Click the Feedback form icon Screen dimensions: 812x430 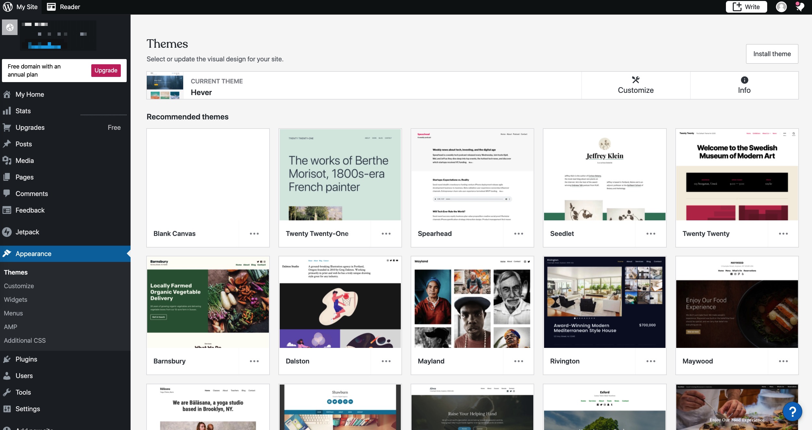coord(7,210)
